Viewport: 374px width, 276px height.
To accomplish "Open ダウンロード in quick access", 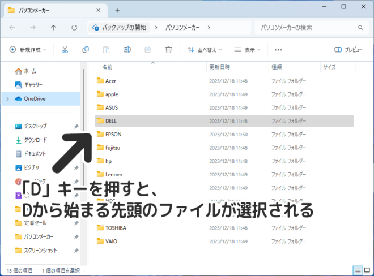I will click(31, 140).
